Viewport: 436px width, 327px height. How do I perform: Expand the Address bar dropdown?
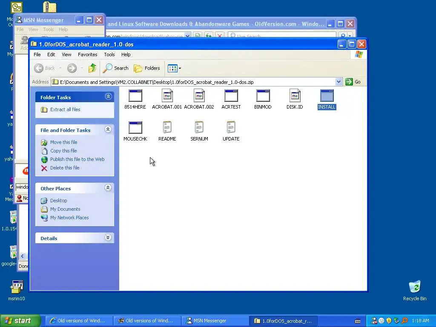[338, 82]
